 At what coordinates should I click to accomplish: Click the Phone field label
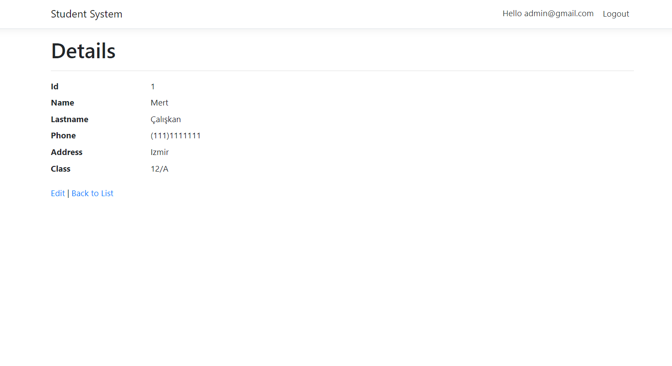coord(63,135)
